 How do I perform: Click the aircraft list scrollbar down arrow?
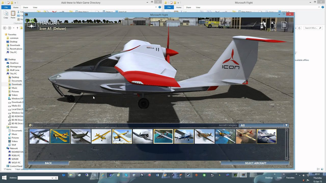coord(287,158)
